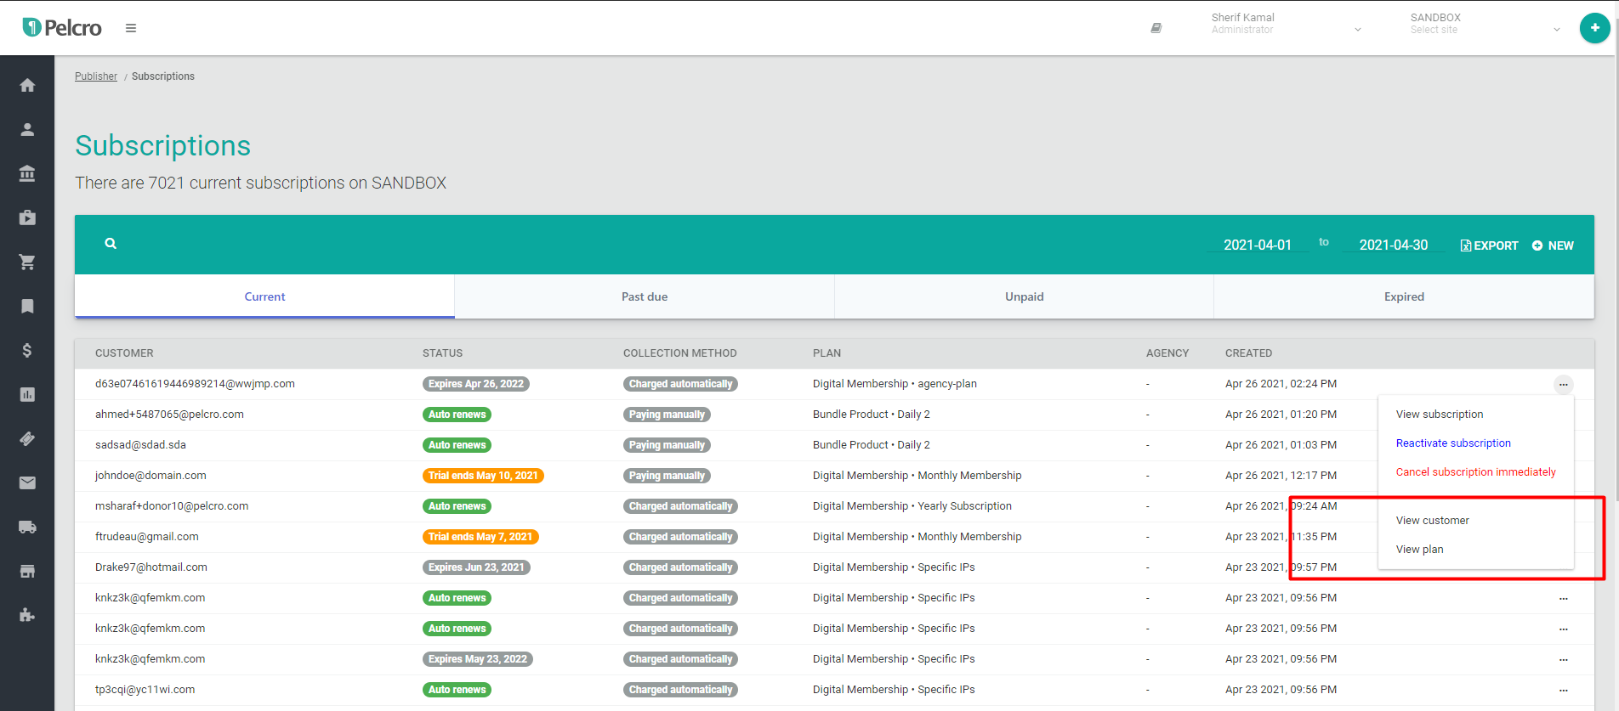
Task: Choose View subscription from the menu
Action: (x=1440, y=415)
